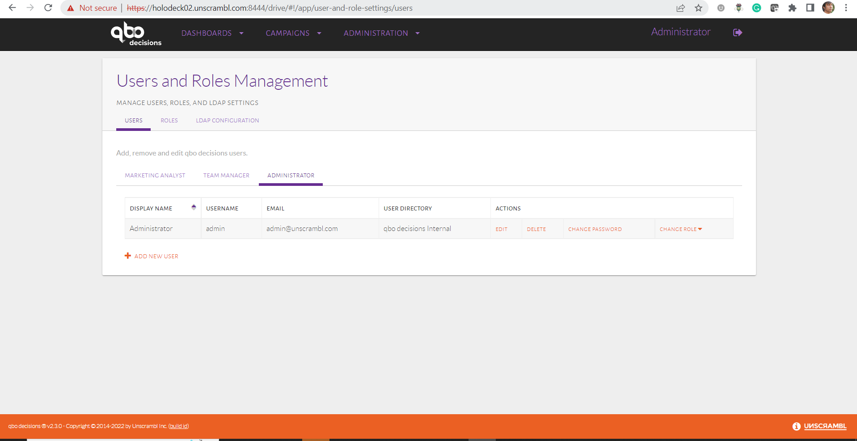The width and height of the screenshot is (857, 441).
Task: Click Add New User link
Action: coord(156,256)
